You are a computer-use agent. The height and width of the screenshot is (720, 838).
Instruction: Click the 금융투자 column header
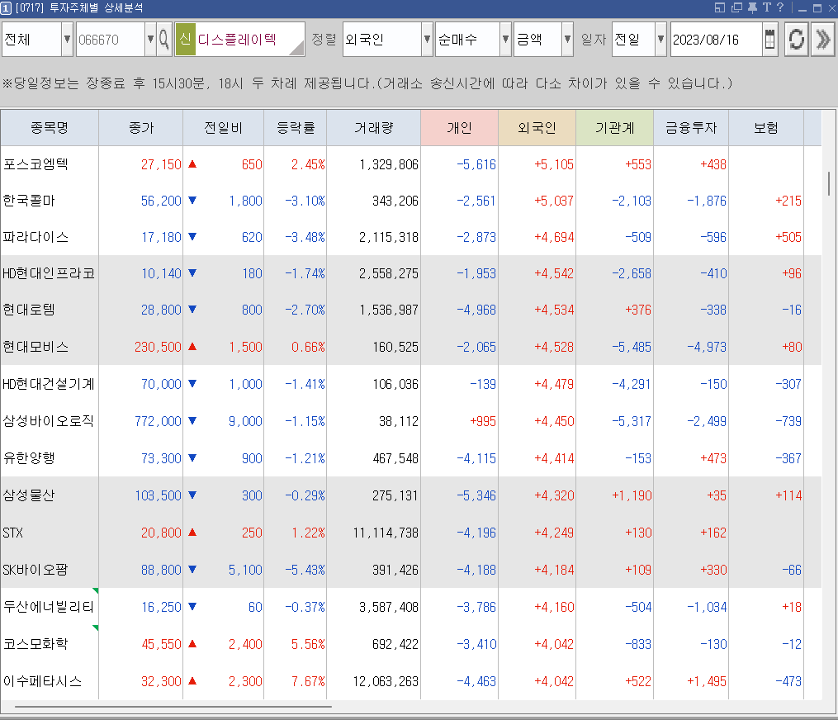tap(691, 128)
